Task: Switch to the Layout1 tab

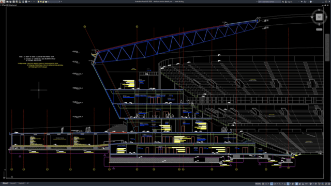Action: tap(13, 183)
